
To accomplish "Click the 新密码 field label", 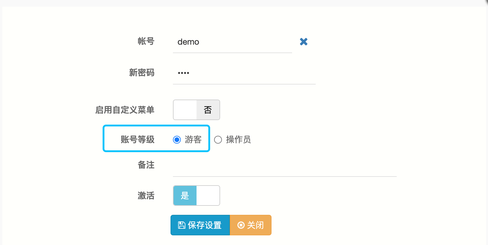I will coord(142,73).
